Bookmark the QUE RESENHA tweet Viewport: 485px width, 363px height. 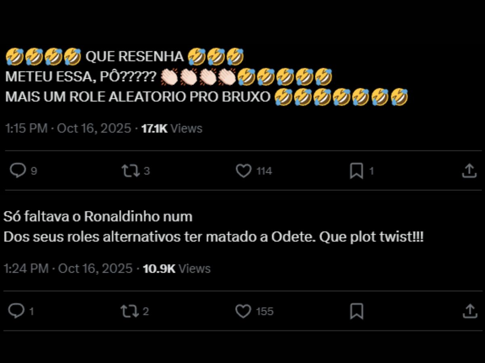point(356,171)
